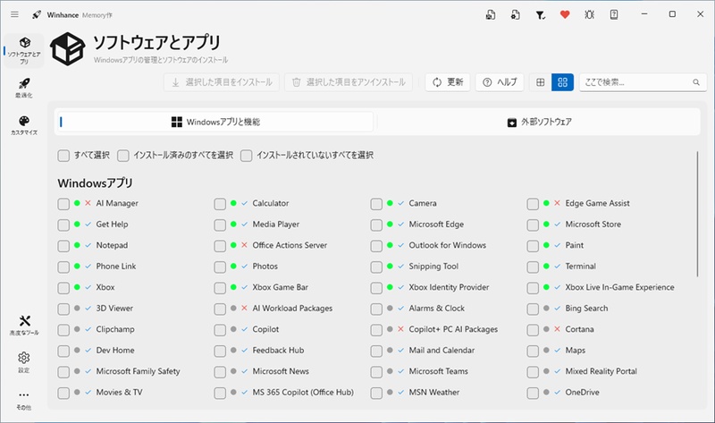The height and width of the screenshot is (423, 715).
Task: Click the import configuration gear-file icon
Action: [516, 14]
